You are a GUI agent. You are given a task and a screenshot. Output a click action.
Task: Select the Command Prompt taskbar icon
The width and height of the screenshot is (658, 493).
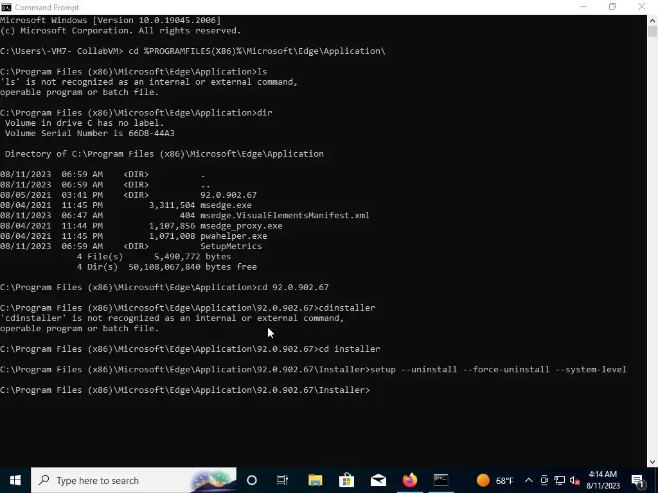coord(441,480)
